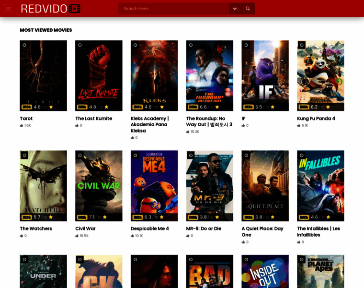Click the thumbs-up icon under MR-9: Do or Die

(188, 236)
